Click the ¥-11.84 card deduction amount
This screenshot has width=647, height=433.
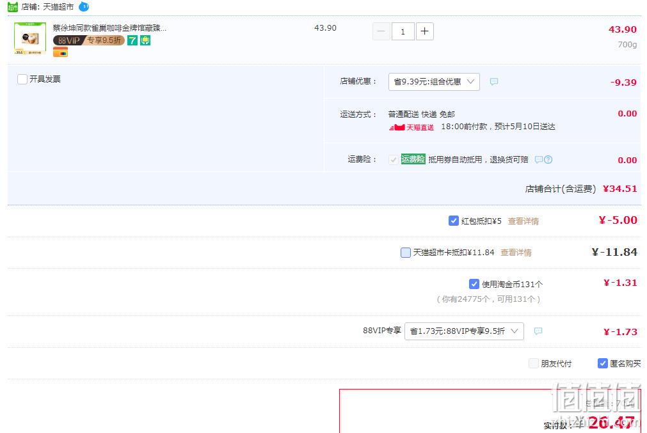[614, 252]
